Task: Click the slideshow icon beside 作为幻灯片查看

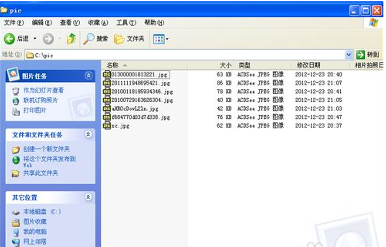Action: pyautogui.click(x=16, y=91)
